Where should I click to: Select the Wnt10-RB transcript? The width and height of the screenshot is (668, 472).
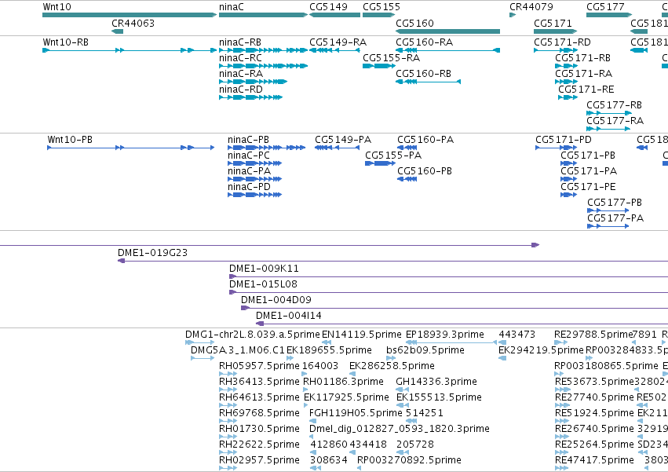[130, 50]
